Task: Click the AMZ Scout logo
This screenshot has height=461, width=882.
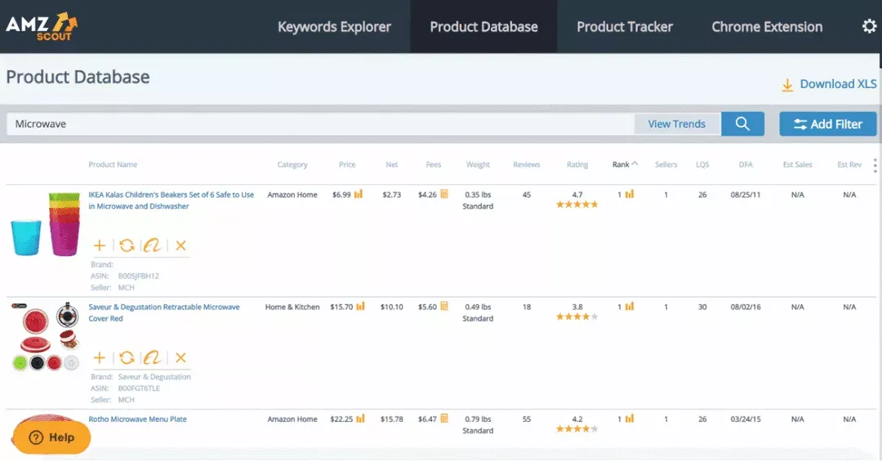Action: point(42,26)
